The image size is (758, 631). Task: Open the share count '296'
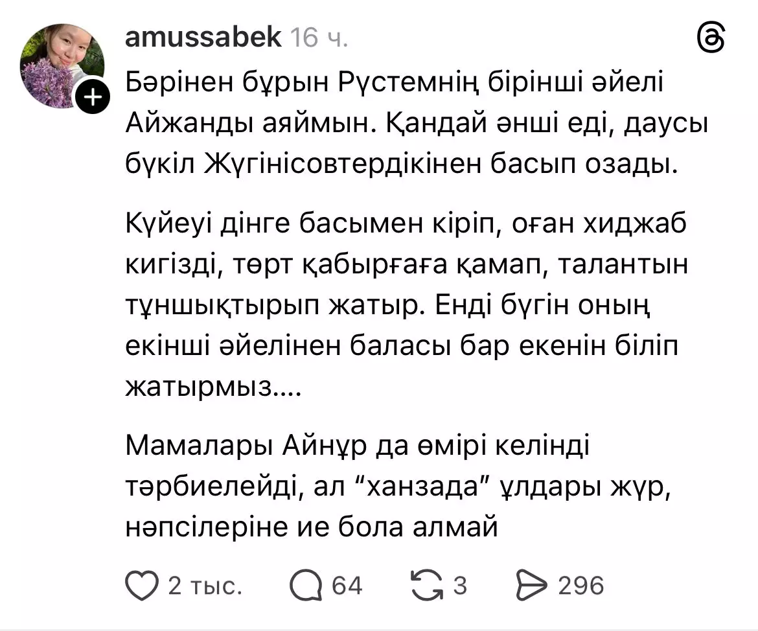[x=580, y=585]
